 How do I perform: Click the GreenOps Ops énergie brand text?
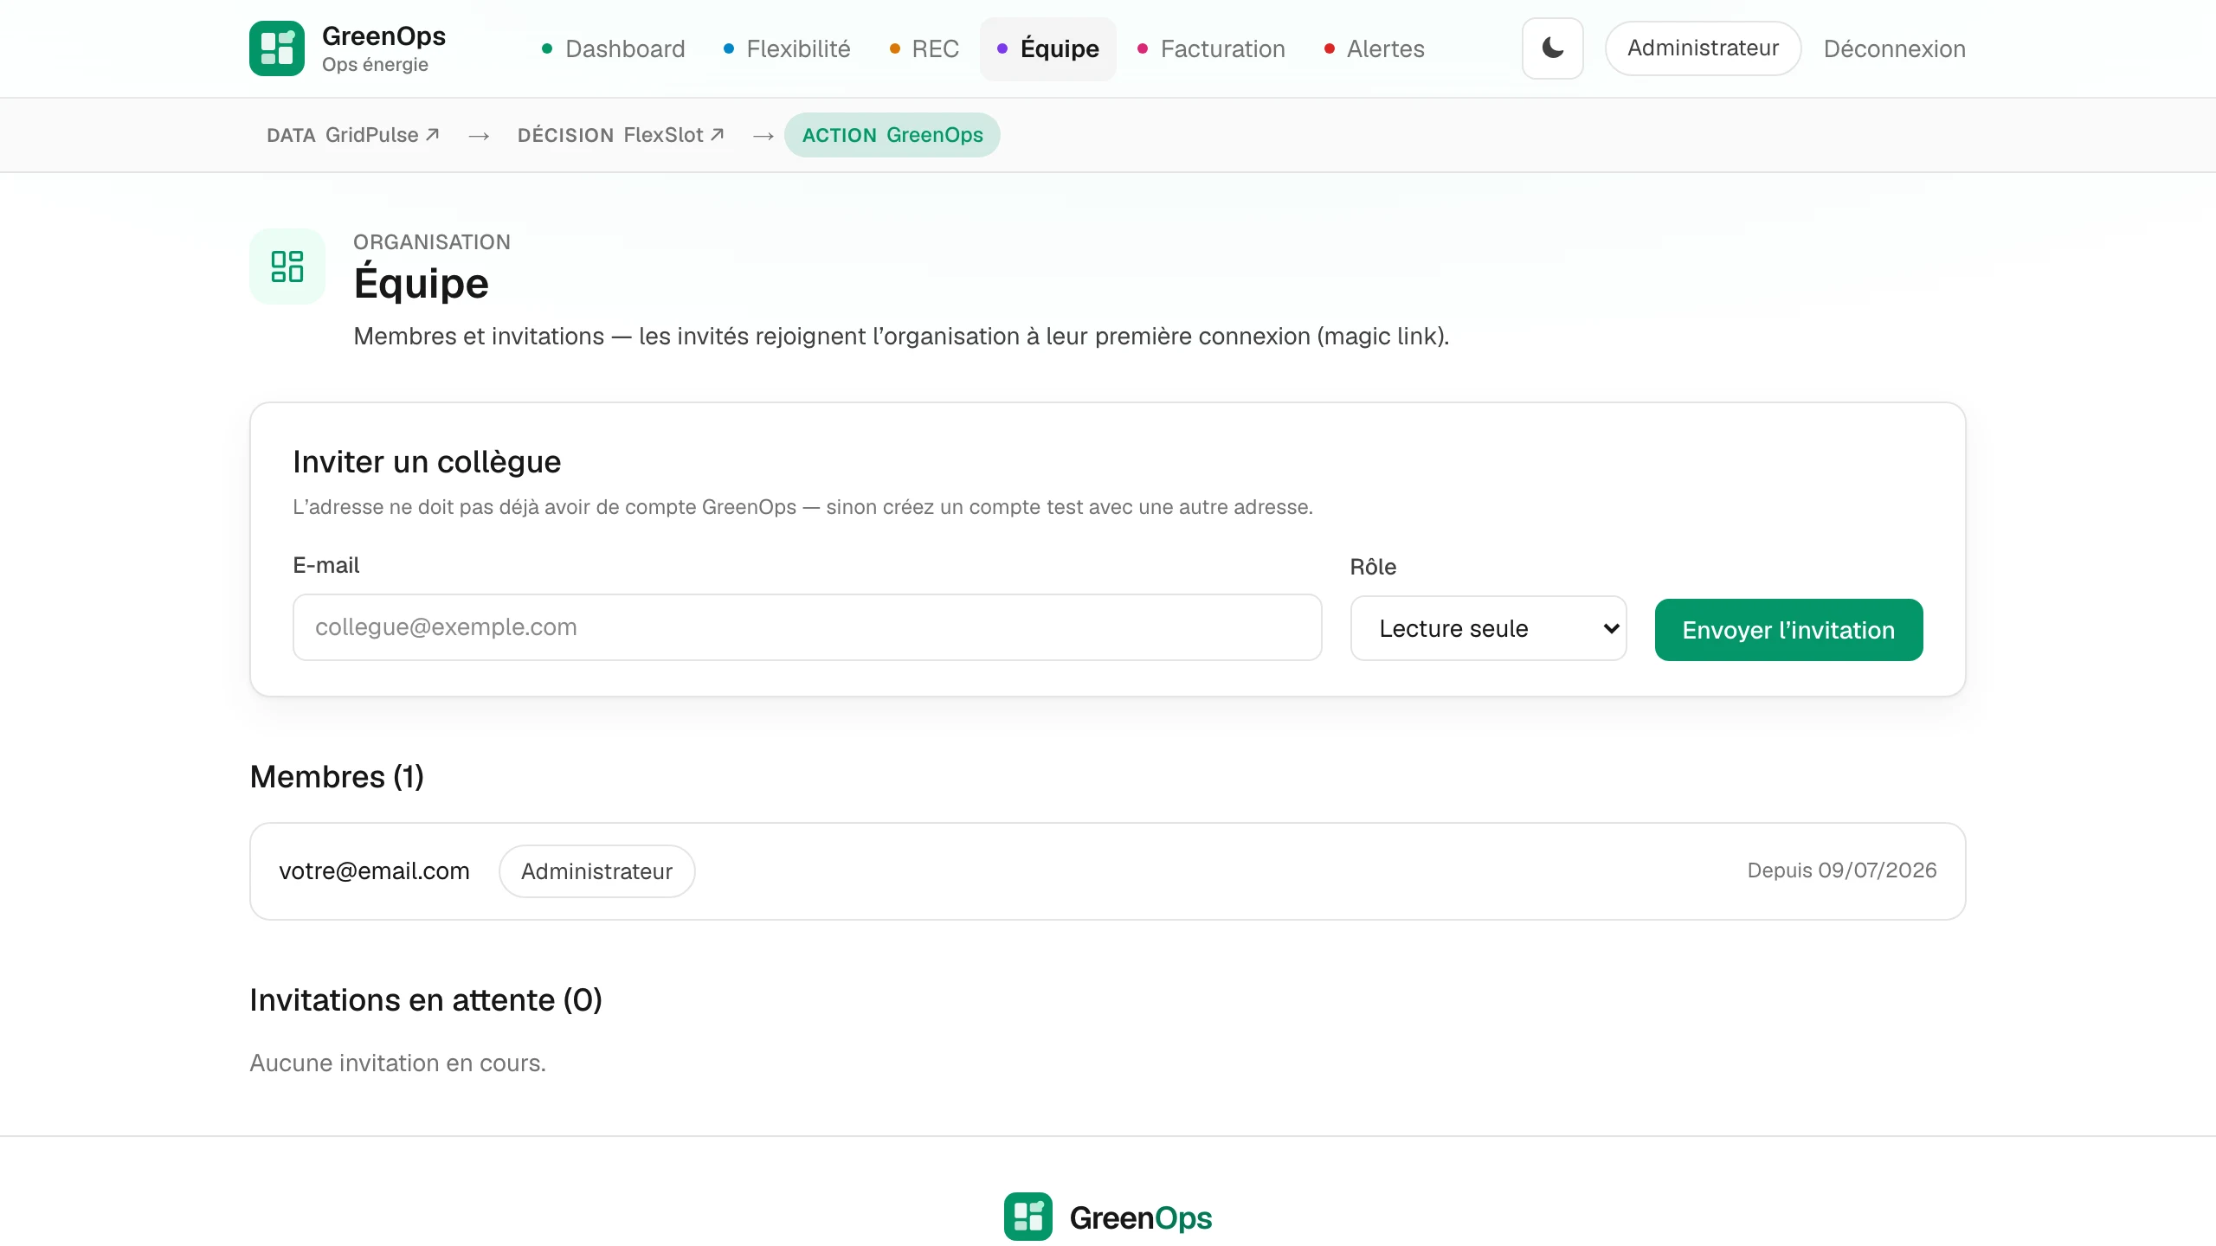pyautogui.click(x=383, y=49)
